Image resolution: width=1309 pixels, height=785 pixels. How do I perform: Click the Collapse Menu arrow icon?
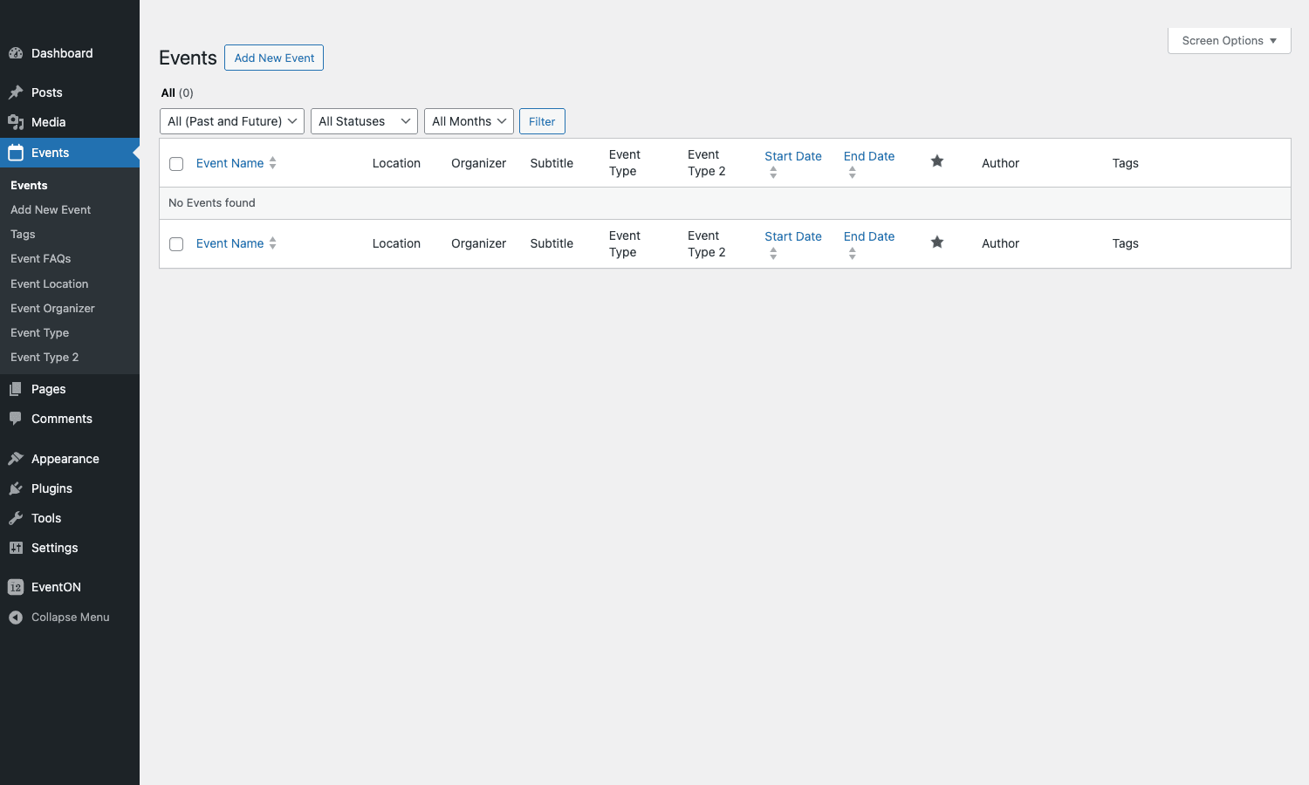[x=16, y=617]
